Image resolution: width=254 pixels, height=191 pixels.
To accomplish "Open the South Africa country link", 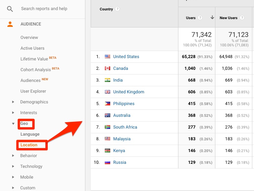I will 125,127.
